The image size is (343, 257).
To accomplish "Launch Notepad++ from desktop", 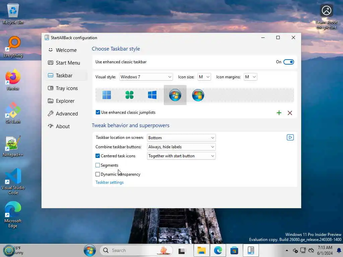I will pyautogui.click(x=13, y=146).
